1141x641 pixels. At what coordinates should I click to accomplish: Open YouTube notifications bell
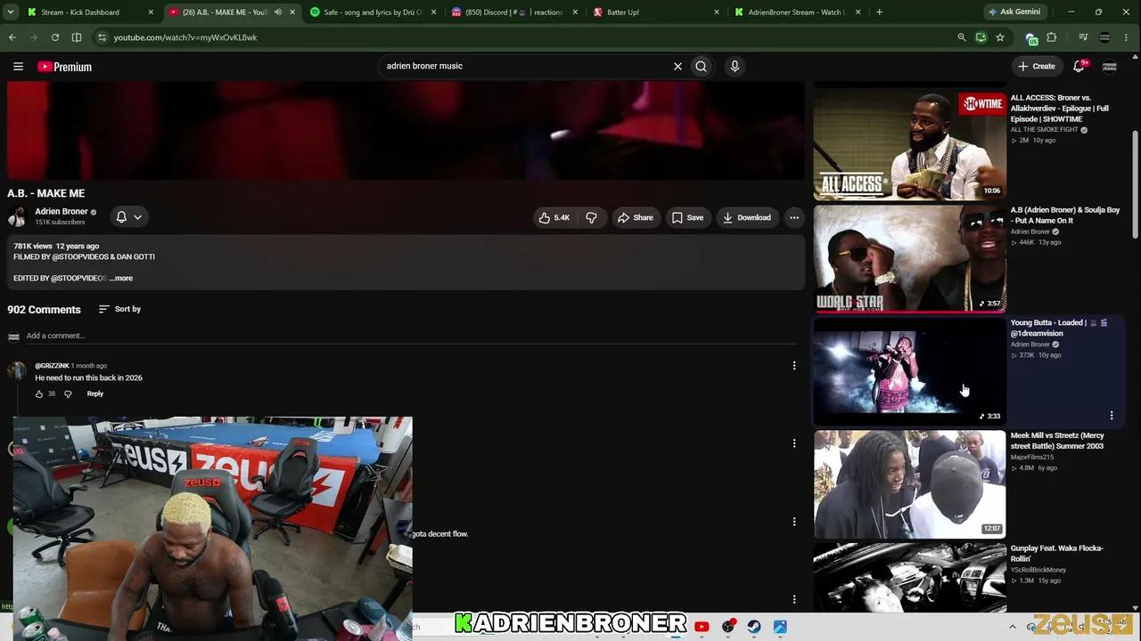pos(1079,66)
